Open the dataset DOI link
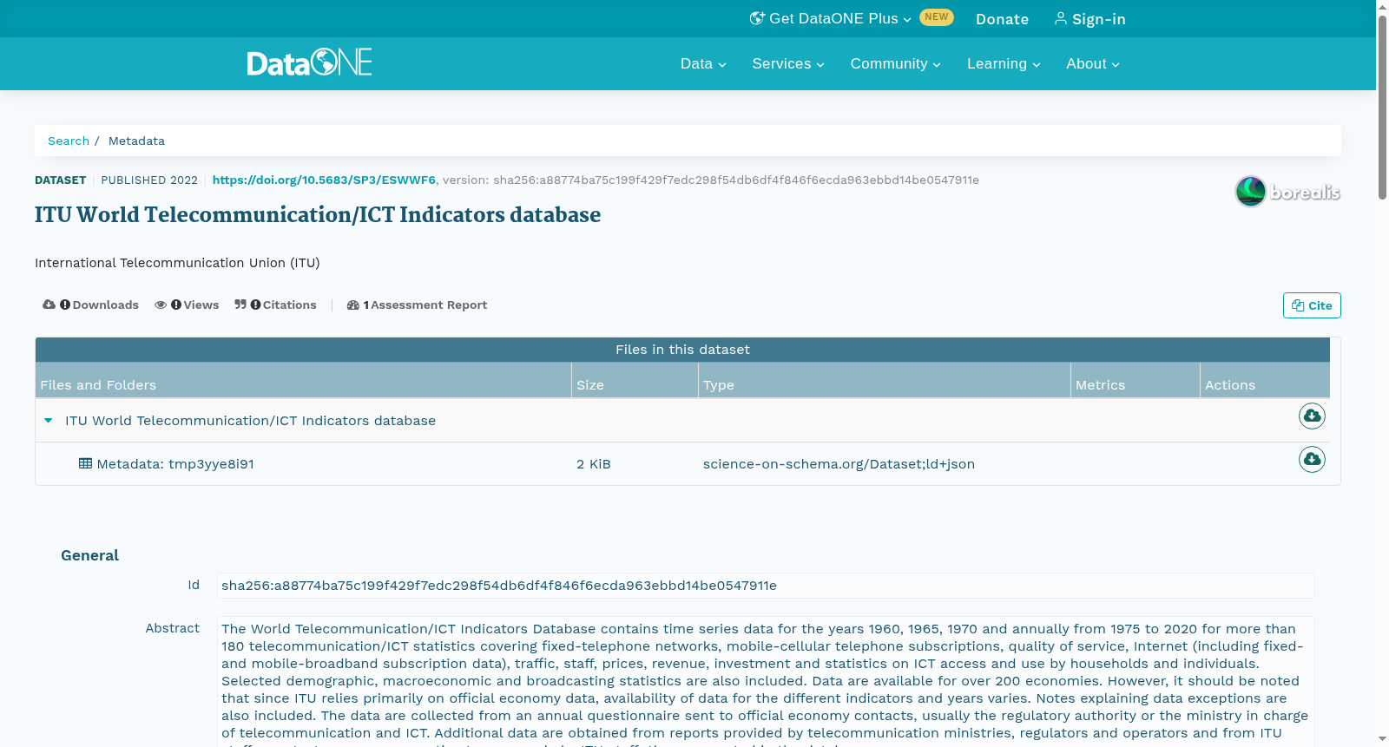This screenshot has width=1389, height=747. pos(324,180)
